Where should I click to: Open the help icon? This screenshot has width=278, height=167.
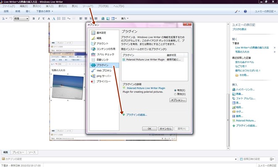point(245,11)
